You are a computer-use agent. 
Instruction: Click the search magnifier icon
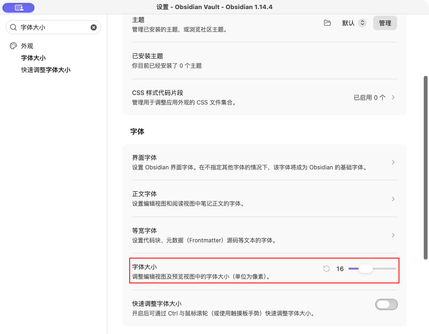(x=13, y=27)
